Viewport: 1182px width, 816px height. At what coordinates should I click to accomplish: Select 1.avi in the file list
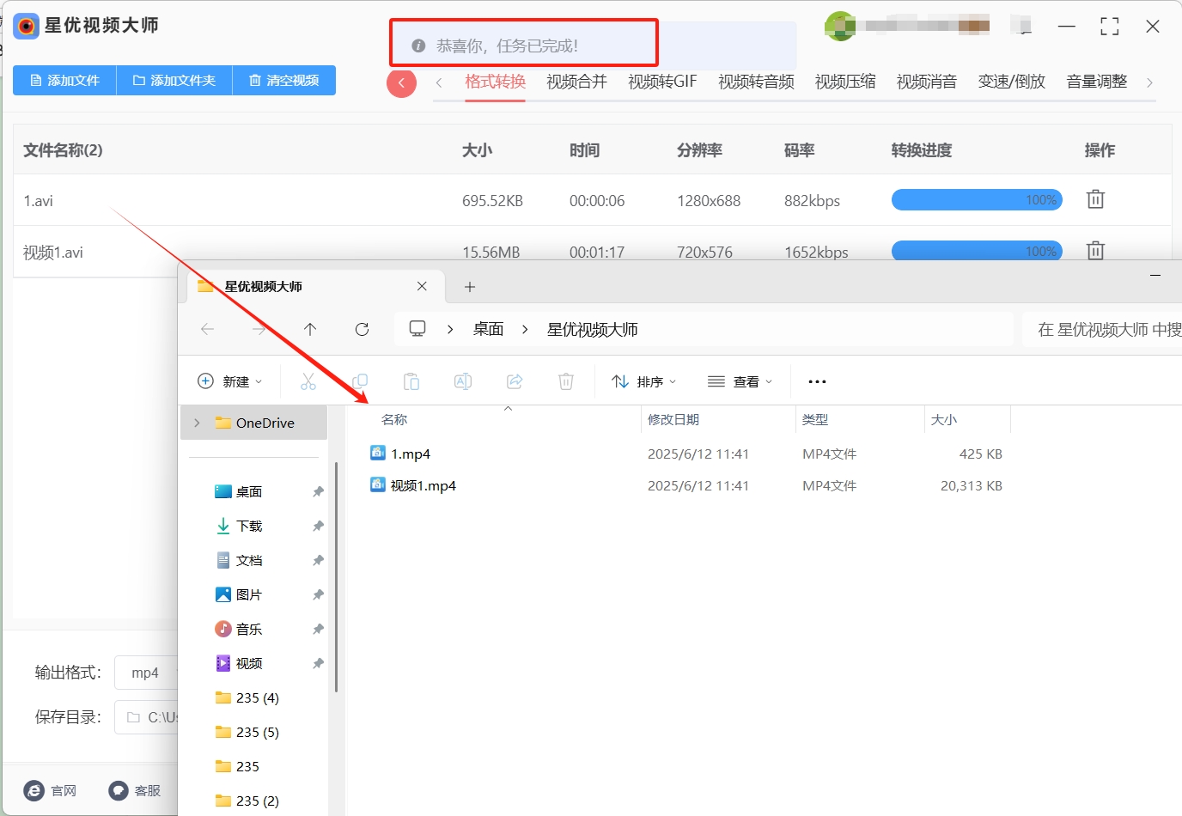point(39,201)
